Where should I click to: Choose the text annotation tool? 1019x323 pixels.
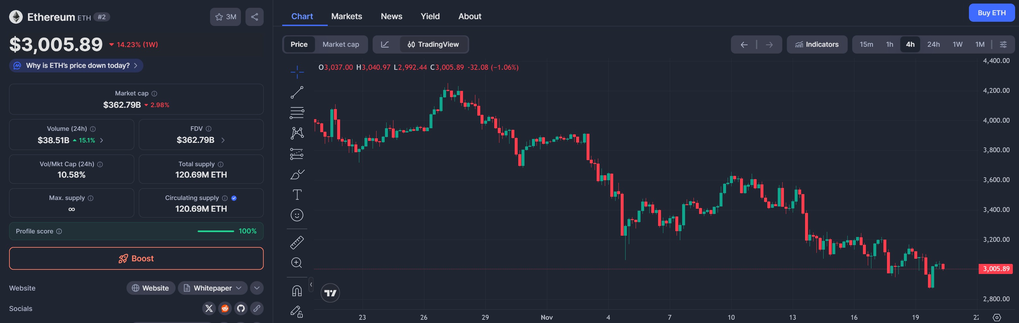point(297,195)
